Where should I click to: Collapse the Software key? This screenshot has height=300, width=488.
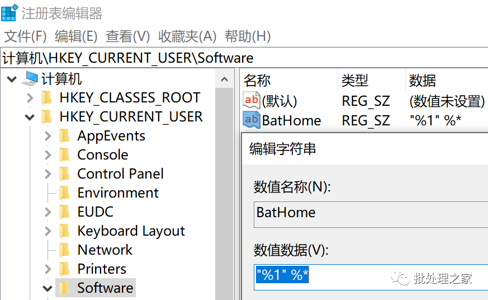(x=48, y=288)
